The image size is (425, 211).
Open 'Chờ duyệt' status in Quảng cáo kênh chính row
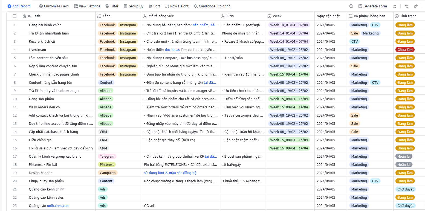pyautogui.click(x=406, y=189)
